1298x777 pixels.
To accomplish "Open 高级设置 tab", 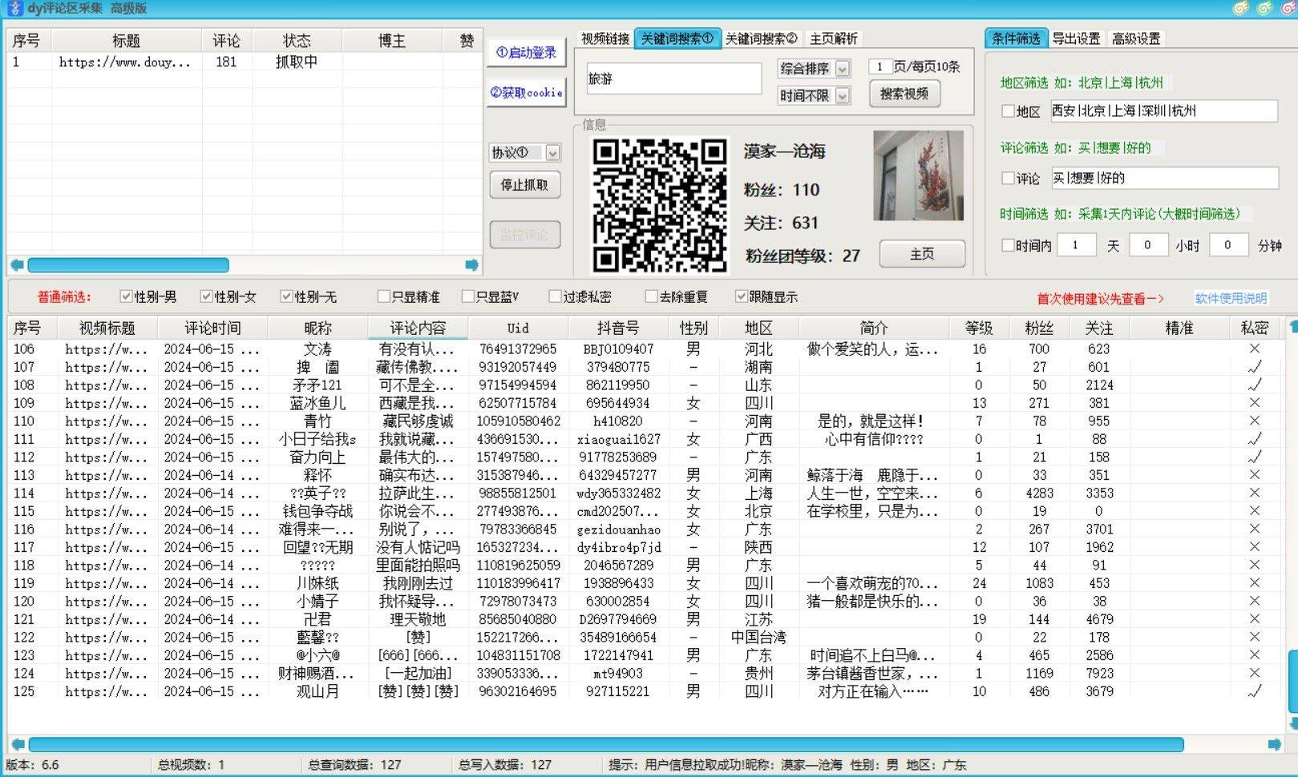I will coord(1136,38).
